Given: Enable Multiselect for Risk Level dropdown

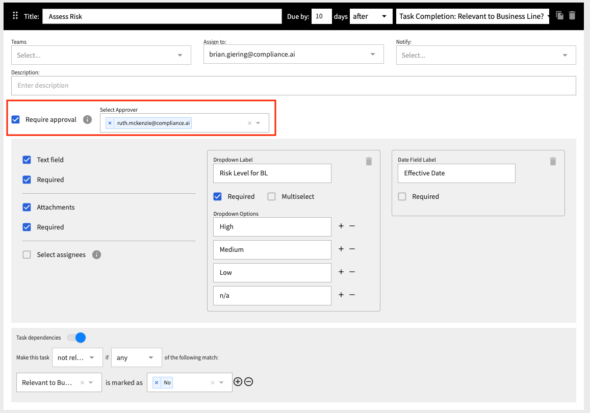Looking at the screenshot, I should (271, 196).
